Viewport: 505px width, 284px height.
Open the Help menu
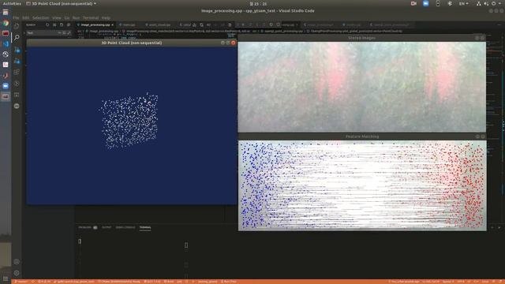(x=106, y=17)
